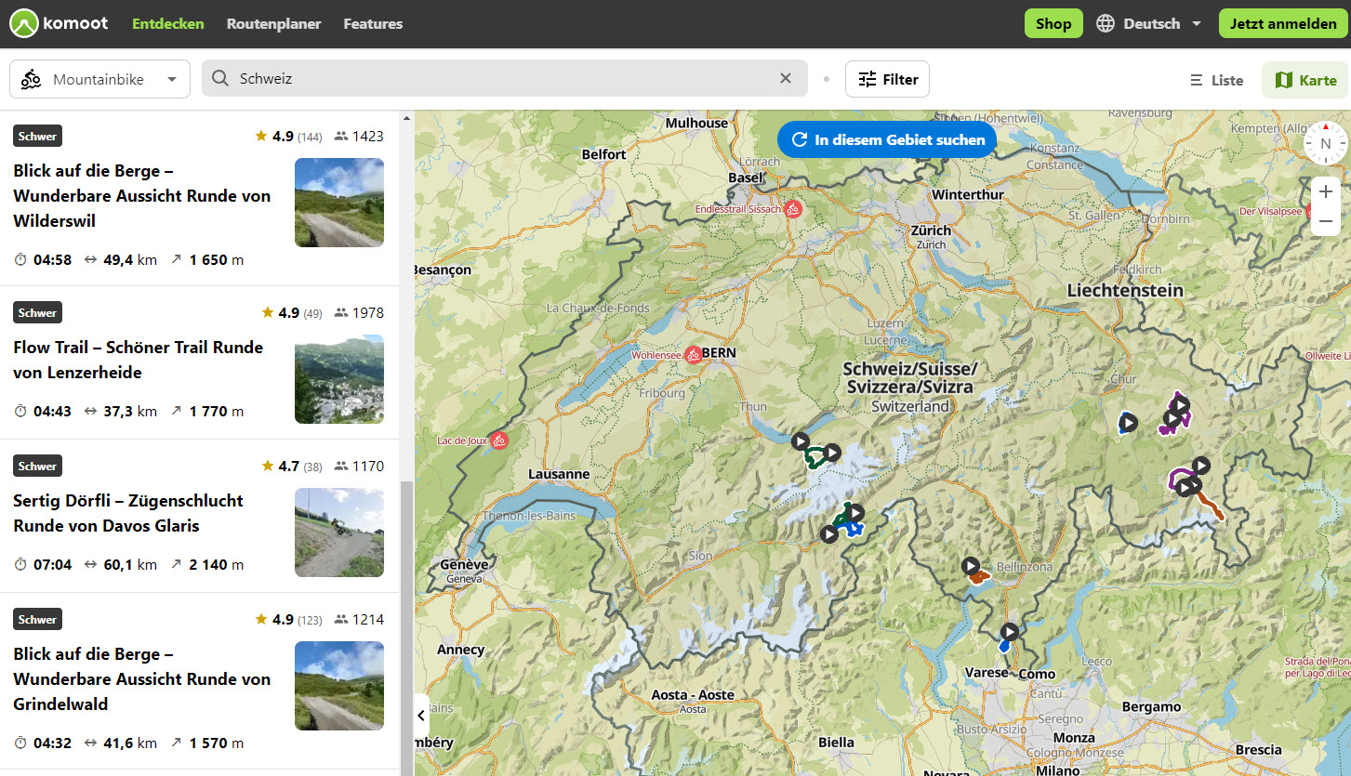Image resolution: width=1351 pixels, height=776 pixels.
Task: Click the tour list scrollbar
Action: coord(405,627)
